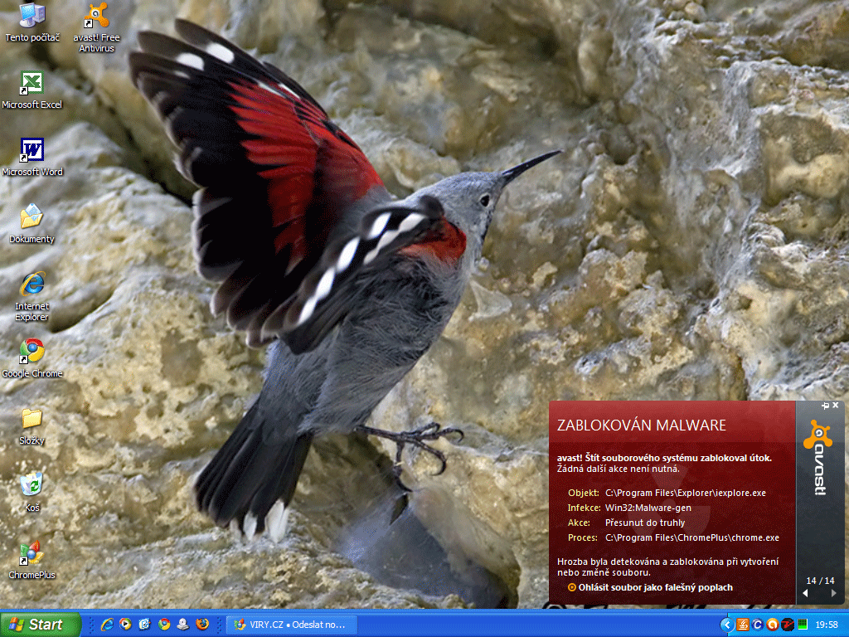The height and width of the screenshot is (637, 849).
Task: Select the Microsoft Word desktop icon
Action: point(32,151)
